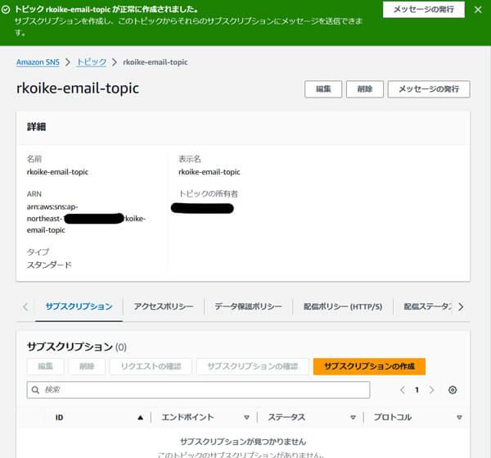The height and width of the screenshot is (458, 491).
Task: Click the 削除 button beside the topic title
Action: (x=365, y=89)
